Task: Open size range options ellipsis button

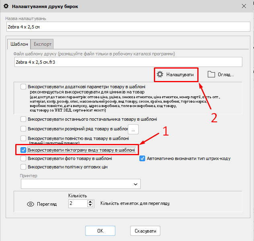Action: [133, 129]
